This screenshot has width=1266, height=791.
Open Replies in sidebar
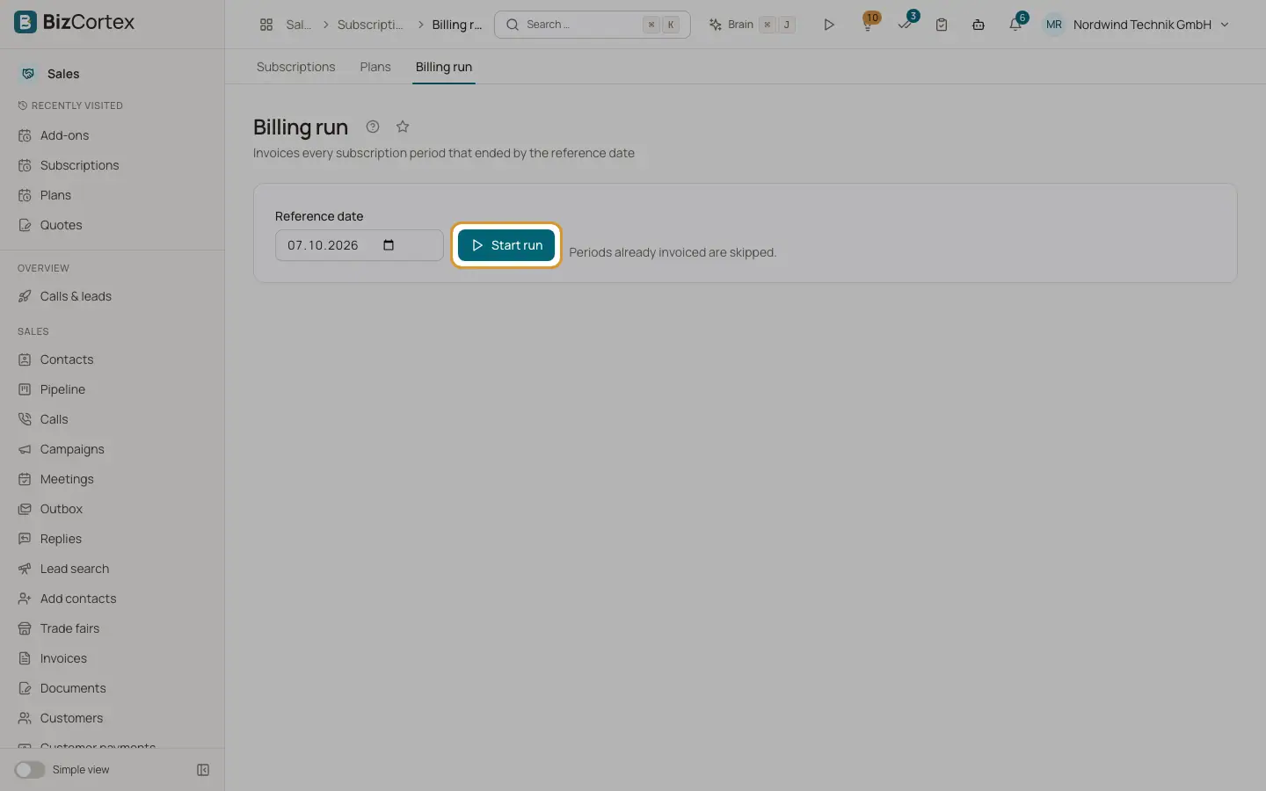[113, 539]
